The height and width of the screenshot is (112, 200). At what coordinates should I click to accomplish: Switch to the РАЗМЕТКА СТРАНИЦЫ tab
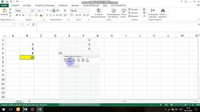(x=45, y=6)
